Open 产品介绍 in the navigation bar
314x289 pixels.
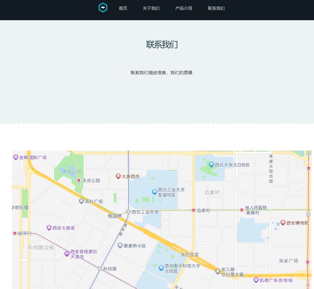click(183, 8)
